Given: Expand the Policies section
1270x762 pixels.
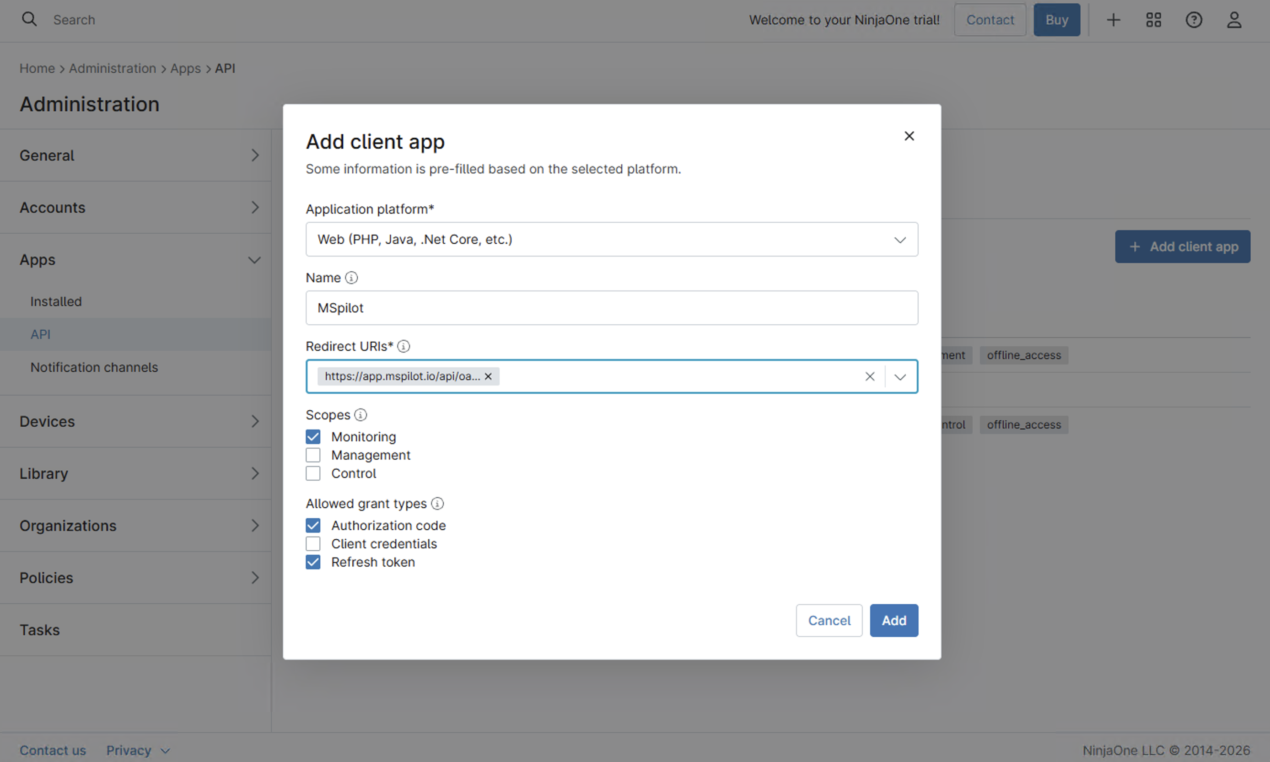Looking at the screenshot, I should (135, 578).
